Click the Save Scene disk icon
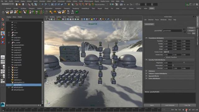 point(23,4)
